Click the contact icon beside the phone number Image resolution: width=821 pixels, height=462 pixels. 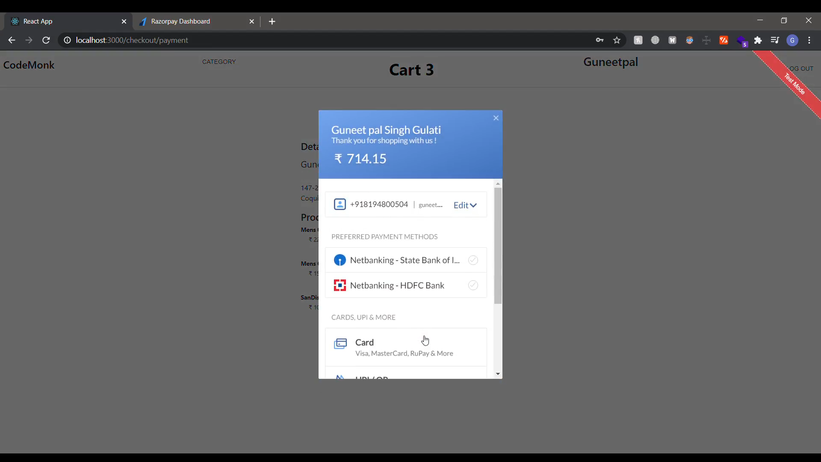[x=340, y=204]
